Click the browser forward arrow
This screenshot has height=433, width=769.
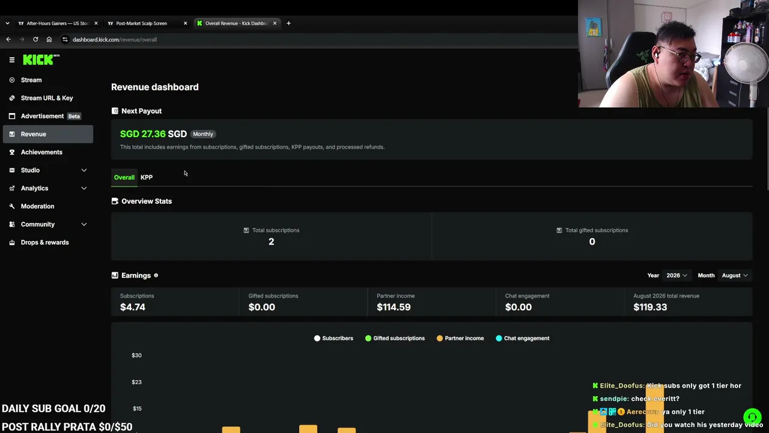[x=22, y=40]
